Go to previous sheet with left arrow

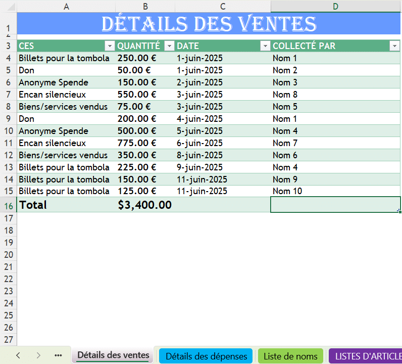18,355
